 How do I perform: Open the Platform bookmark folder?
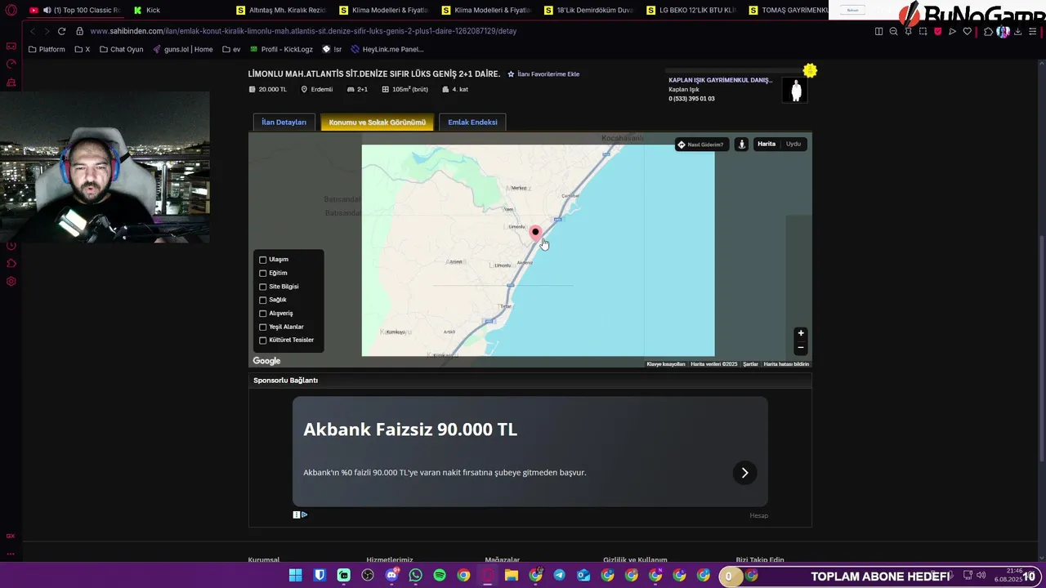(x=46, y=49)
